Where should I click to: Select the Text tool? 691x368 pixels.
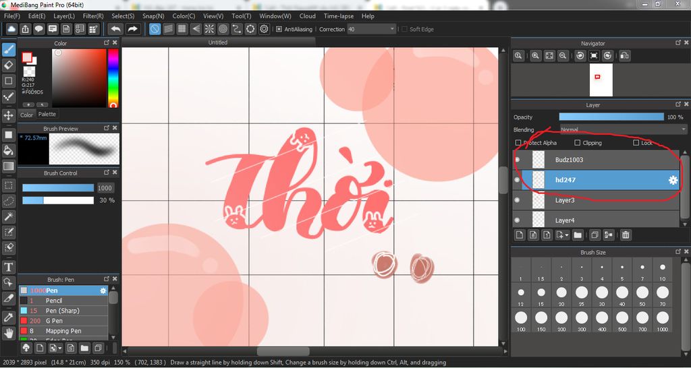point(8,267)
